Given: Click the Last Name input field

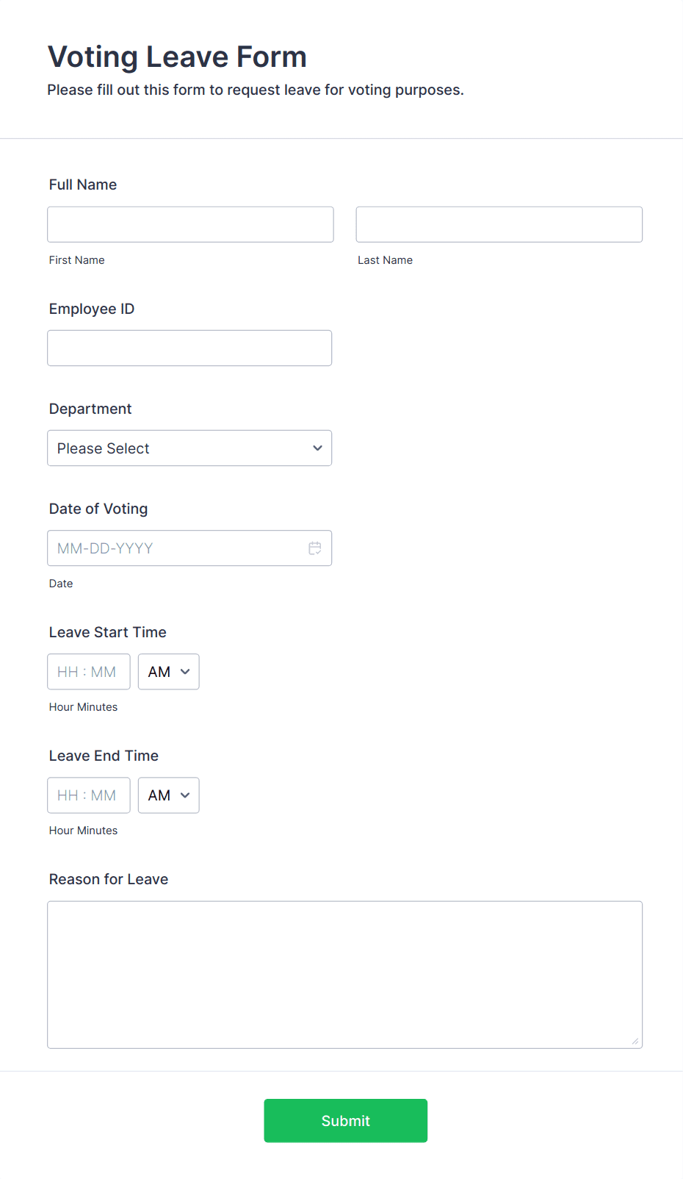Looking at the screenshot, I should [x=499, y=224].
